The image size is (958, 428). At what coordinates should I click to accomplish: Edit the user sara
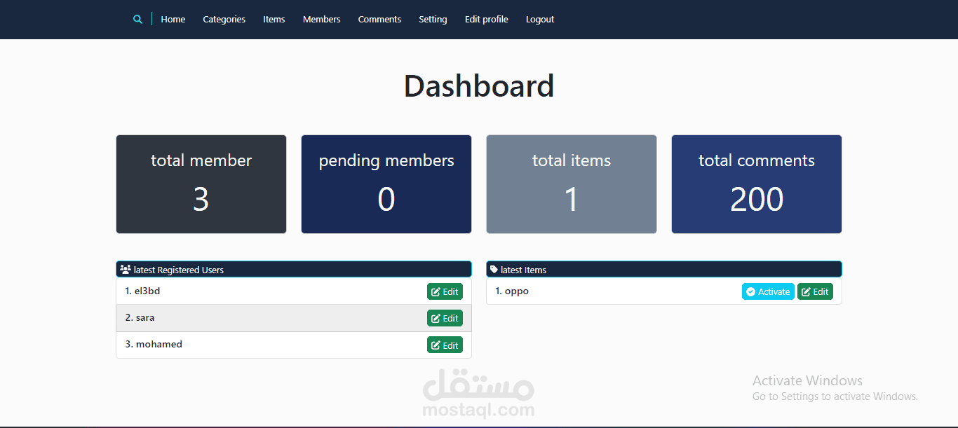tap(445, 318)
